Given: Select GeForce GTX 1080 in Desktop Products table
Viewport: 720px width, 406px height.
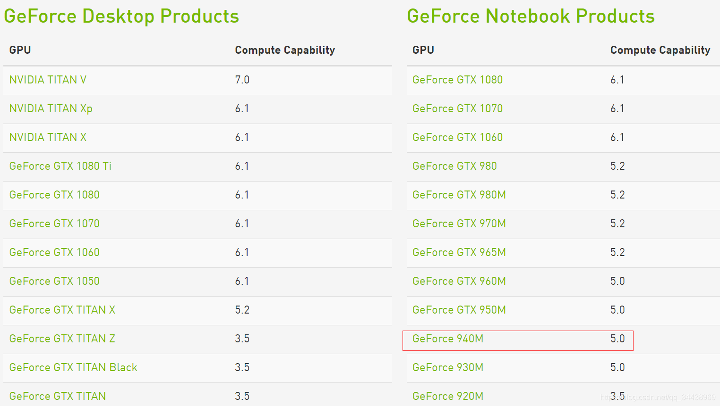Looking at the screenshot, I should (x=54, y=195).
